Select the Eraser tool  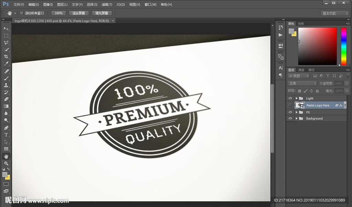click(x=6, y=99)
